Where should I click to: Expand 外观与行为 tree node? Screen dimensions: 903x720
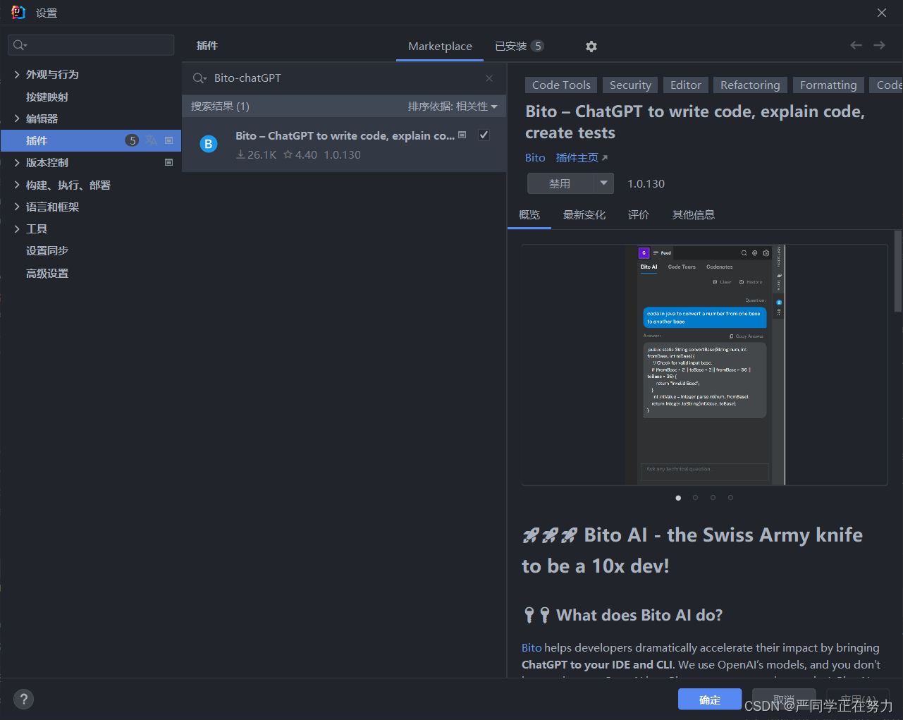[x=17, y=74]
